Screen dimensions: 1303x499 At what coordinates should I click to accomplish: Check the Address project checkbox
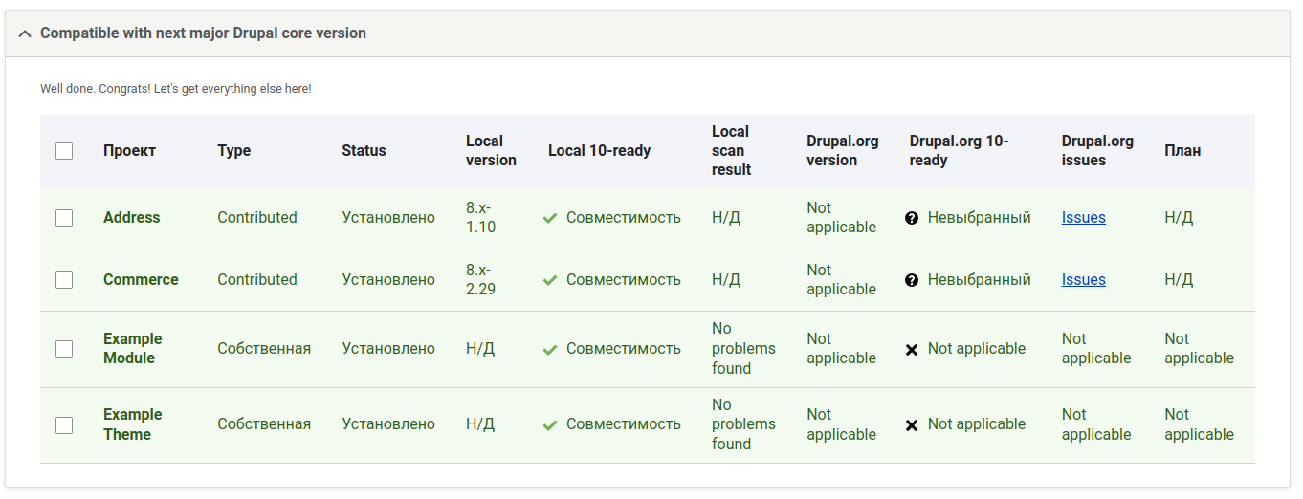pos(64,218)
